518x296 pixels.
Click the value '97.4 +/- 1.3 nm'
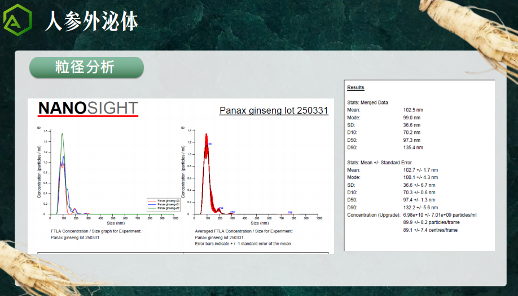tap(419, 199)
